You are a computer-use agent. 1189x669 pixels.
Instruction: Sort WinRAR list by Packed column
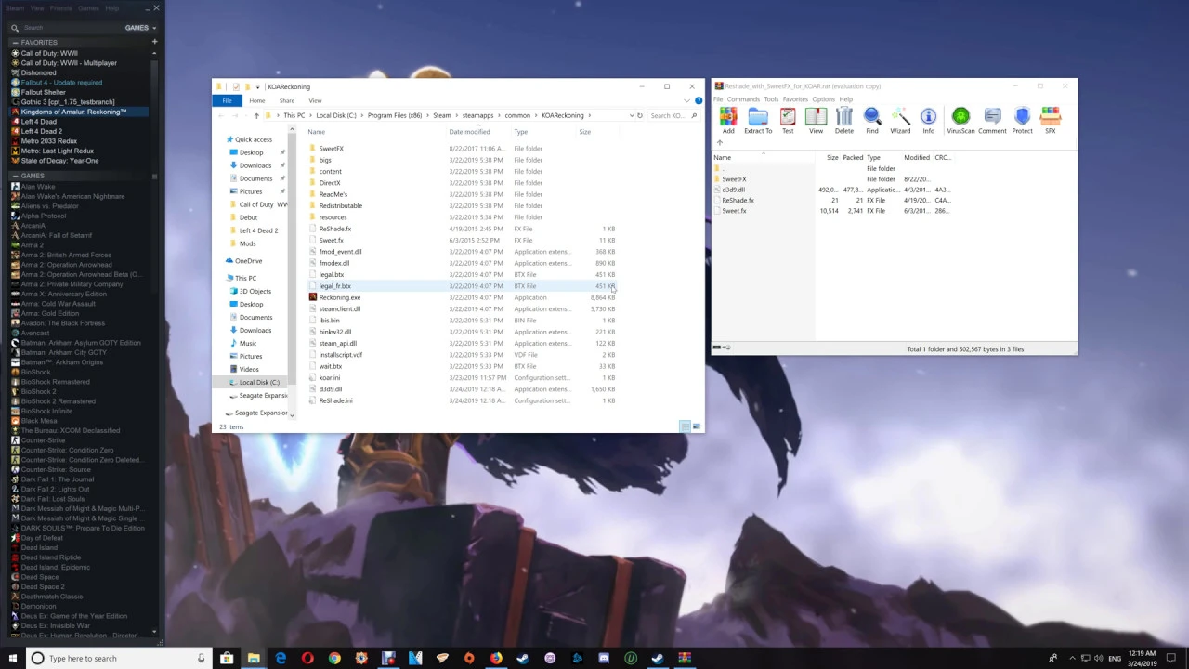tap(853, 158)
